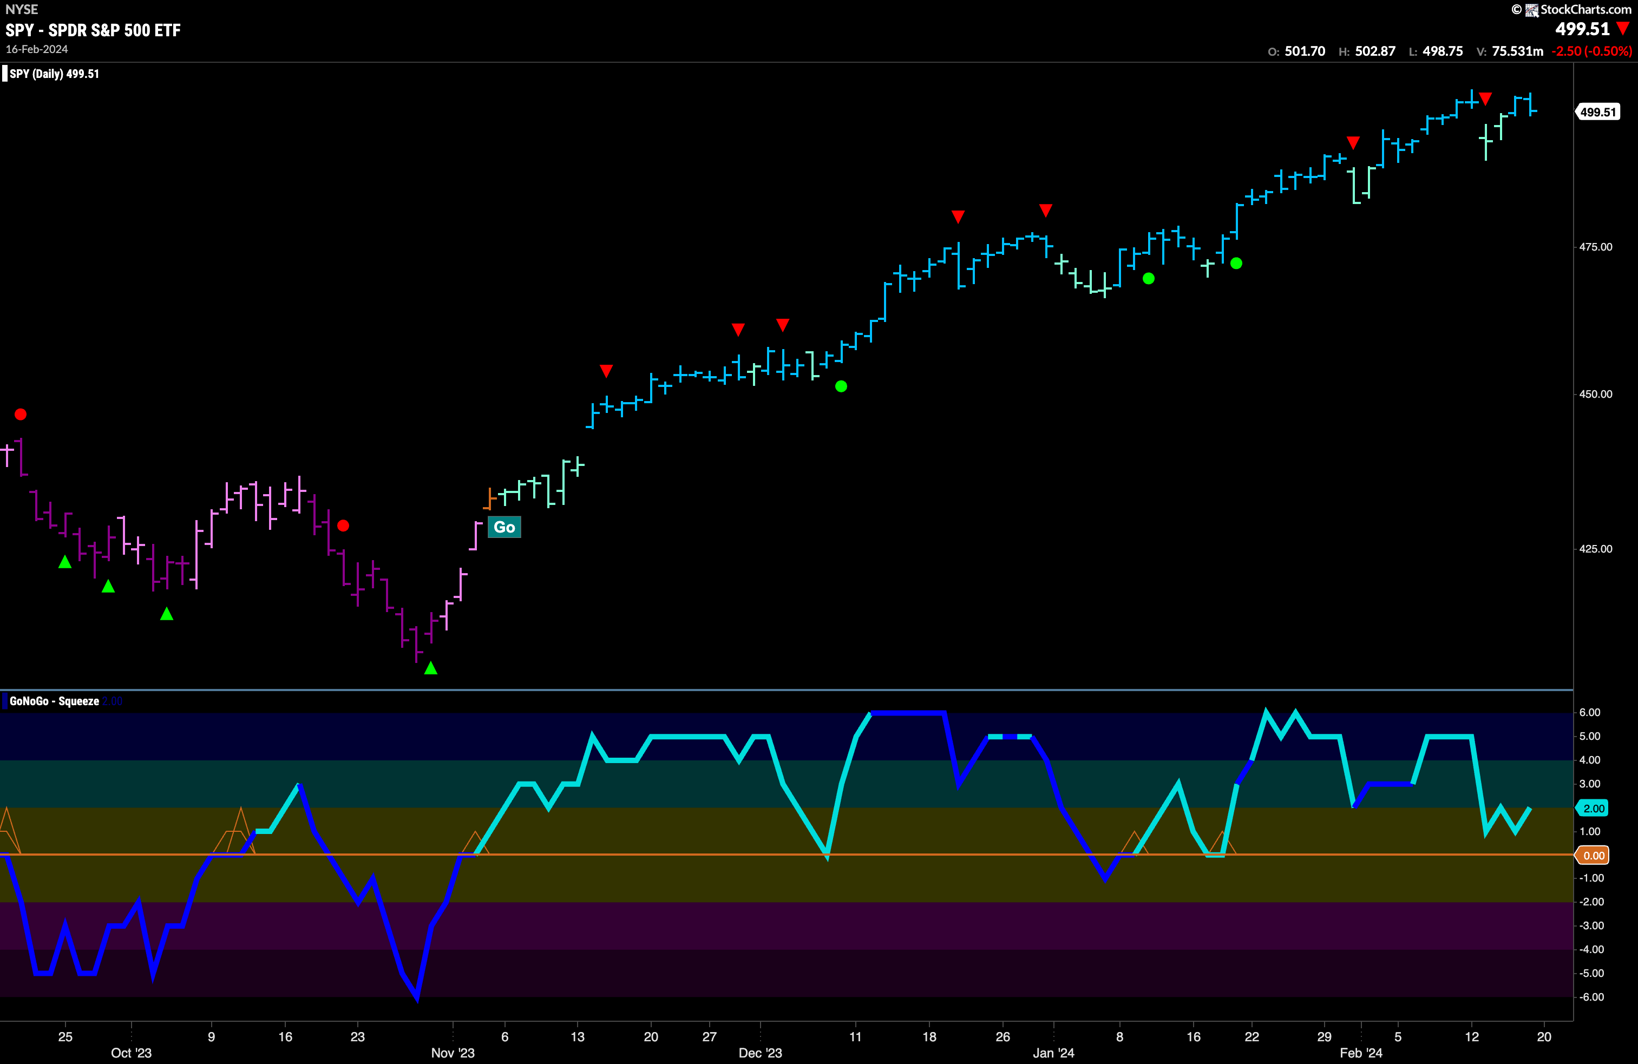1638x1064 pixels.
Task: Click the red triangle above the February 12 high
Action: pos(1485,99)
